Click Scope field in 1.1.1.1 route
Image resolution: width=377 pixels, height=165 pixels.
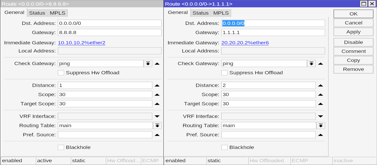point(269,95)
